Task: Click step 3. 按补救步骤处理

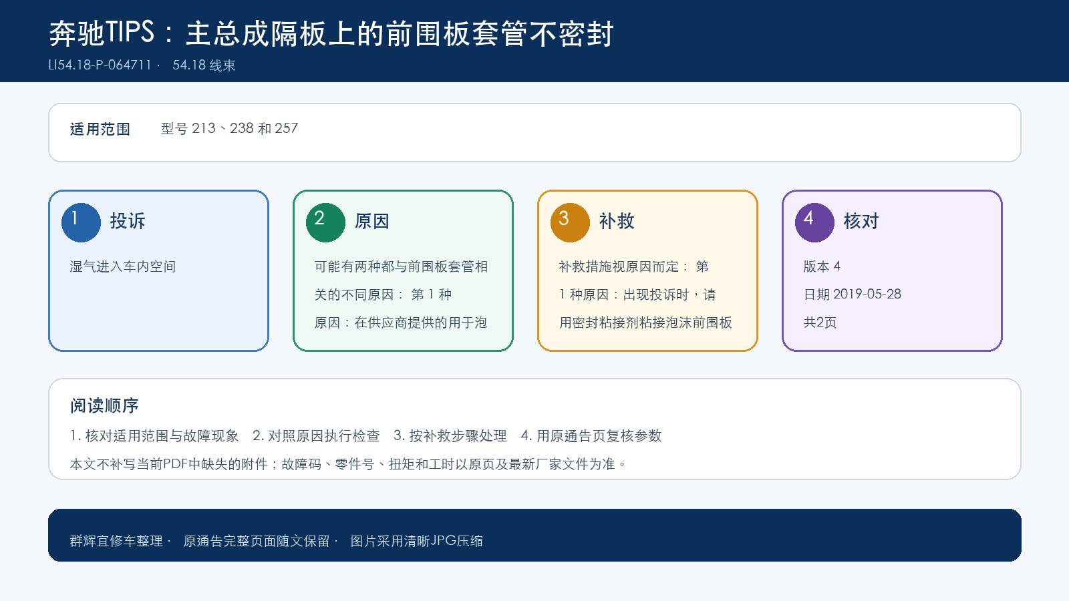Action: point(450,436)
